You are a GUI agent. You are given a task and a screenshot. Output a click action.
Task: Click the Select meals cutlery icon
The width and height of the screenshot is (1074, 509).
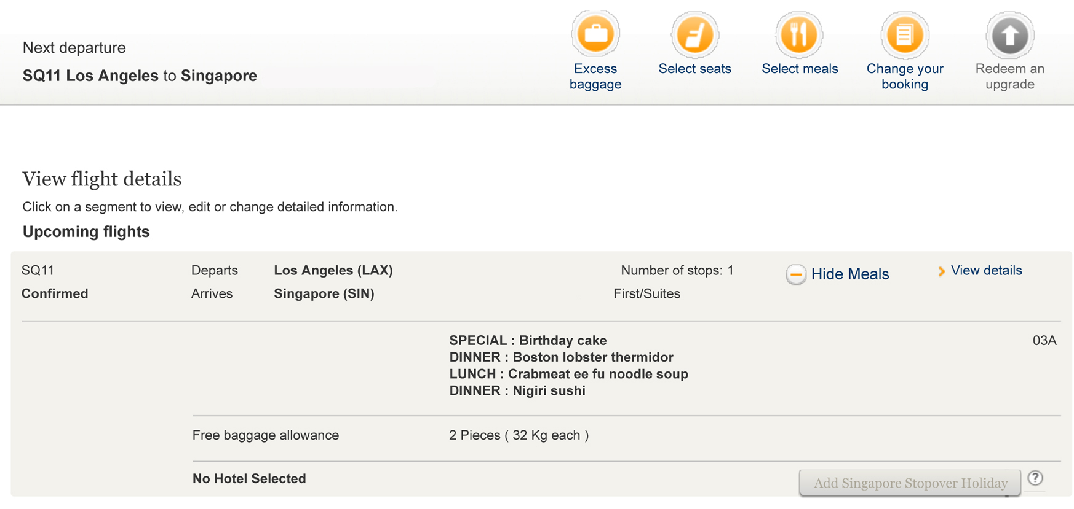tap(799, 34)
